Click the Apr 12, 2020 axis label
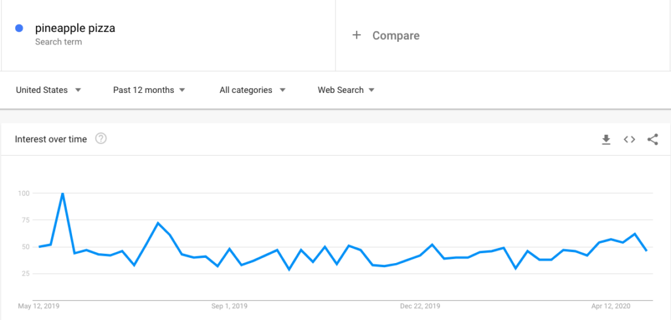The width and height of the screenshot is (671, 320). click(x=611, y=306)
